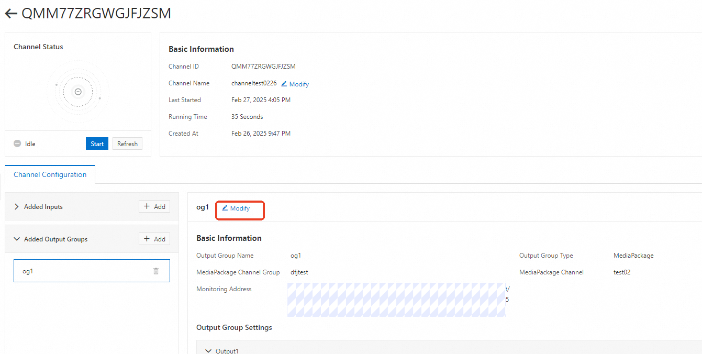
Task: Start the channel
Action: pos(97,143)
